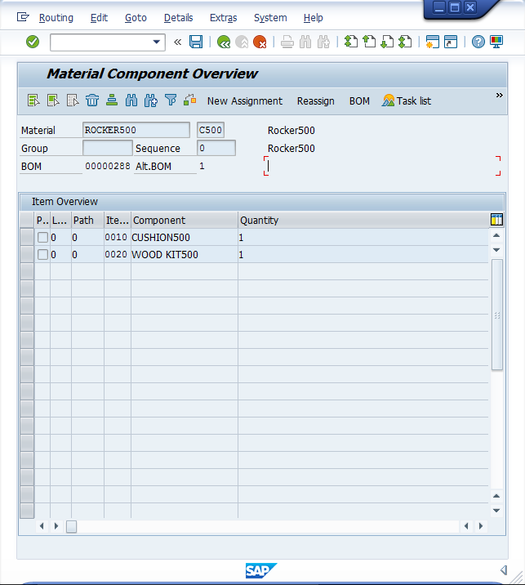
Task: Open the System menu
Action: pos(270,17)
